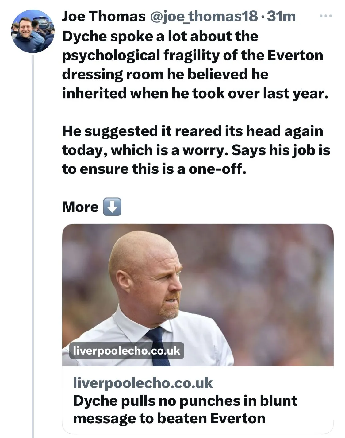The height and width of the screenshot is (438, 345).
Task: Click the grey liverpoolecho.co.uk domain under the image
Action: tap(143, 383)
